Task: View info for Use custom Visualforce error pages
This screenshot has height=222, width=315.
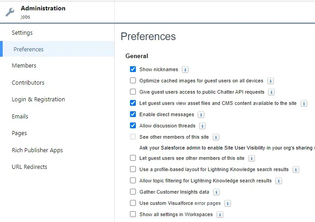Action: [x=227, y=204]
